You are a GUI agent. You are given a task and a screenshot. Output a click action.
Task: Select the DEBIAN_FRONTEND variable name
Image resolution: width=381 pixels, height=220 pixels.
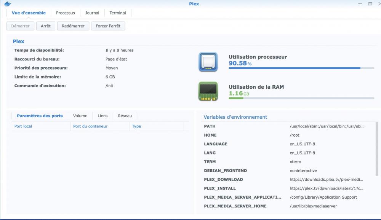tap(225, 171)
